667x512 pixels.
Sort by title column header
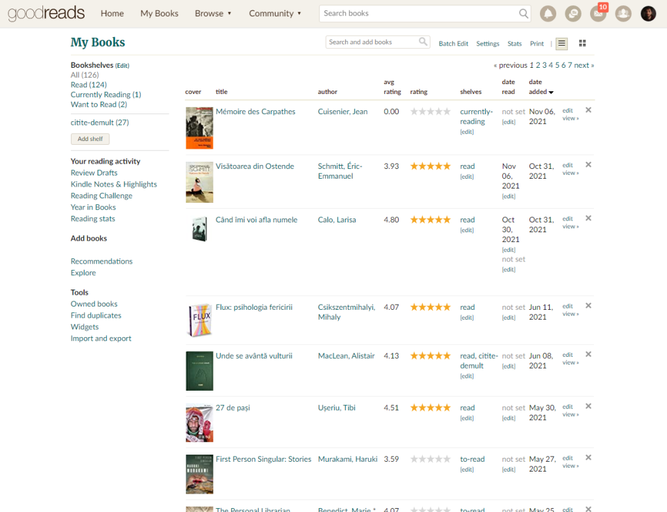221,91
